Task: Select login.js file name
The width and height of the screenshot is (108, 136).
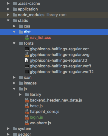Action: pos(36,117)
